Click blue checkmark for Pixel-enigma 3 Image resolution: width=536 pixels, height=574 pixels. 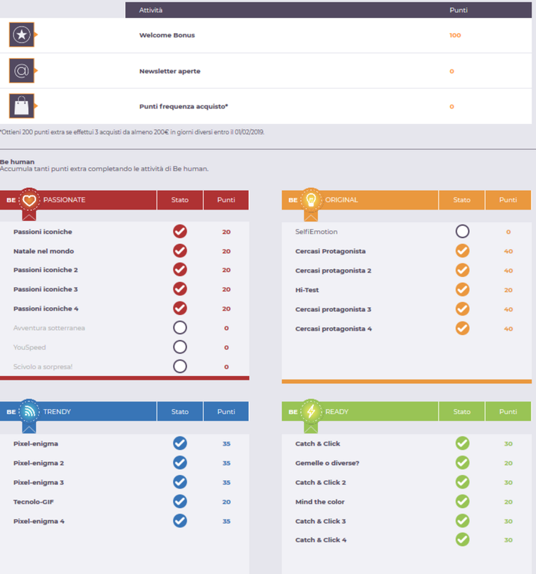click(x=180, y=482)
